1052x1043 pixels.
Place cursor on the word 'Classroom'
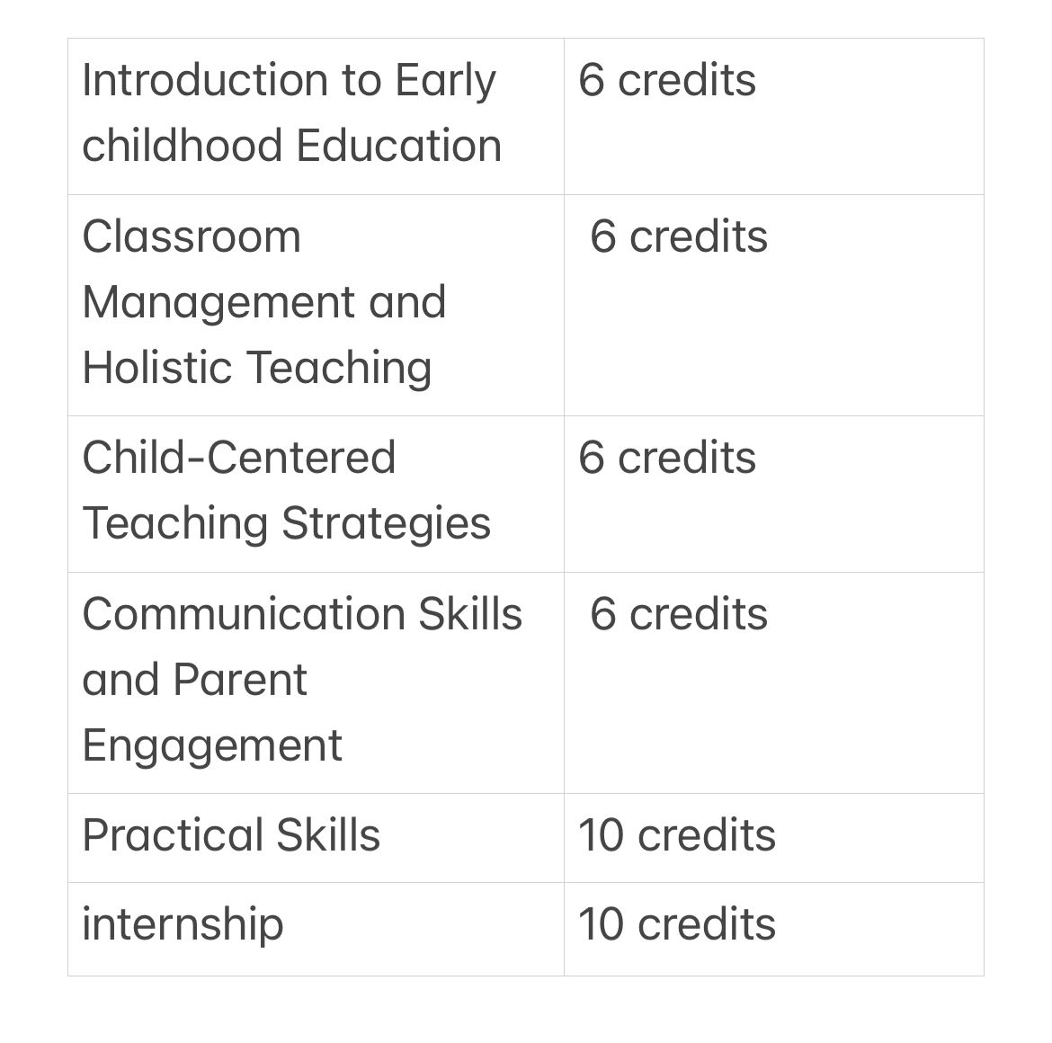[x=192, y=236]
